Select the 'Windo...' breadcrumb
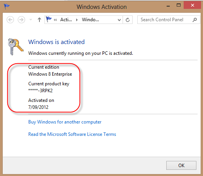This screenshot has height=176, width=203. [x=90, y=20]
